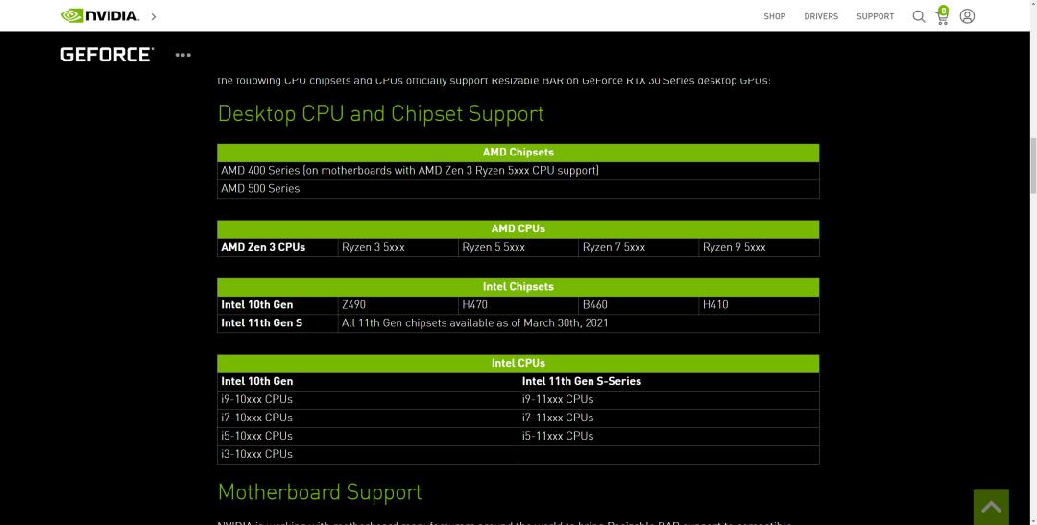View the shopping cart
Image resolution: width=1037 pixels, height=525 pixels.
pyautogui.click(x=942, y=16)
